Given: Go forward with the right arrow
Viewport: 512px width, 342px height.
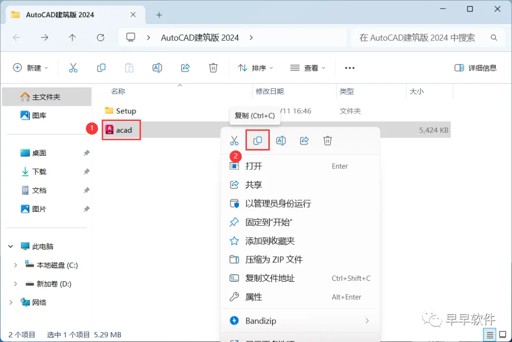Looking at the screenshot, I should pos(45,37).
